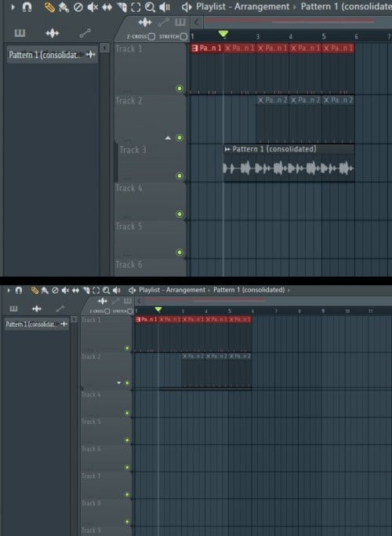Select 'Pattern 1 (consolidat..' in lower picker list
Viewport: 392px width, 536px height.
(x=37, y=324)
